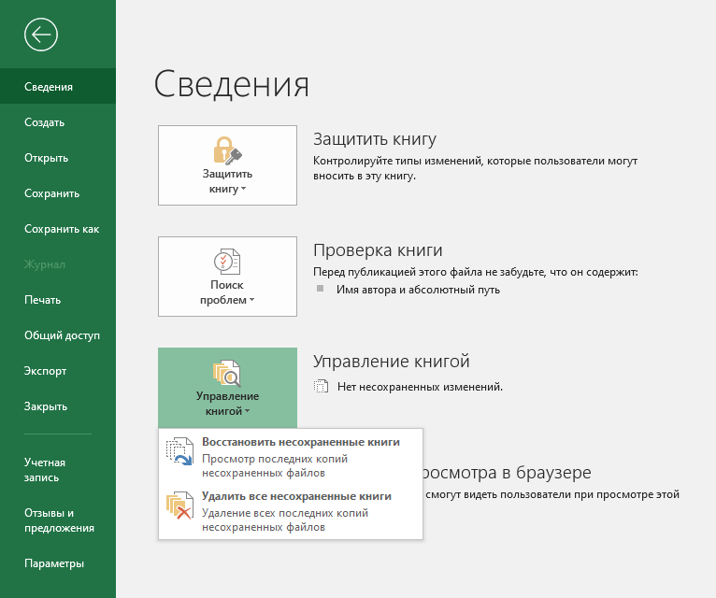Click the Управление книгой section heading

click(392, 362)
